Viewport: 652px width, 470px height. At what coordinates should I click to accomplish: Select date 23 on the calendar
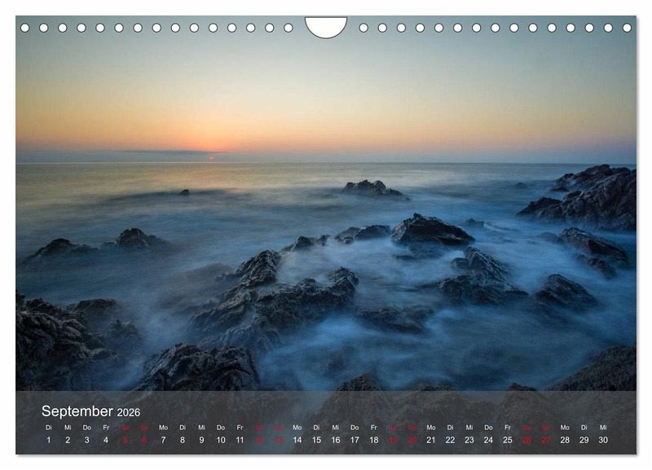click(469, 440)
